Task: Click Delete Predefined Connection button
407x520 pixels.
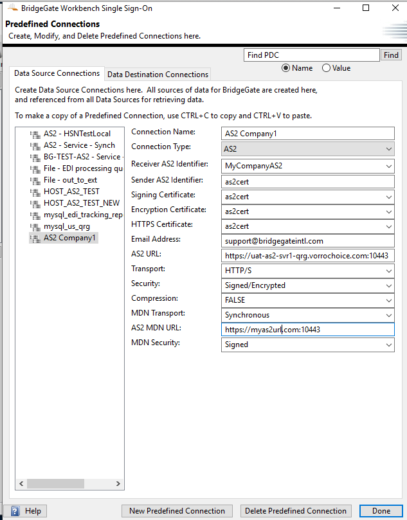Action: coord(296,511)
